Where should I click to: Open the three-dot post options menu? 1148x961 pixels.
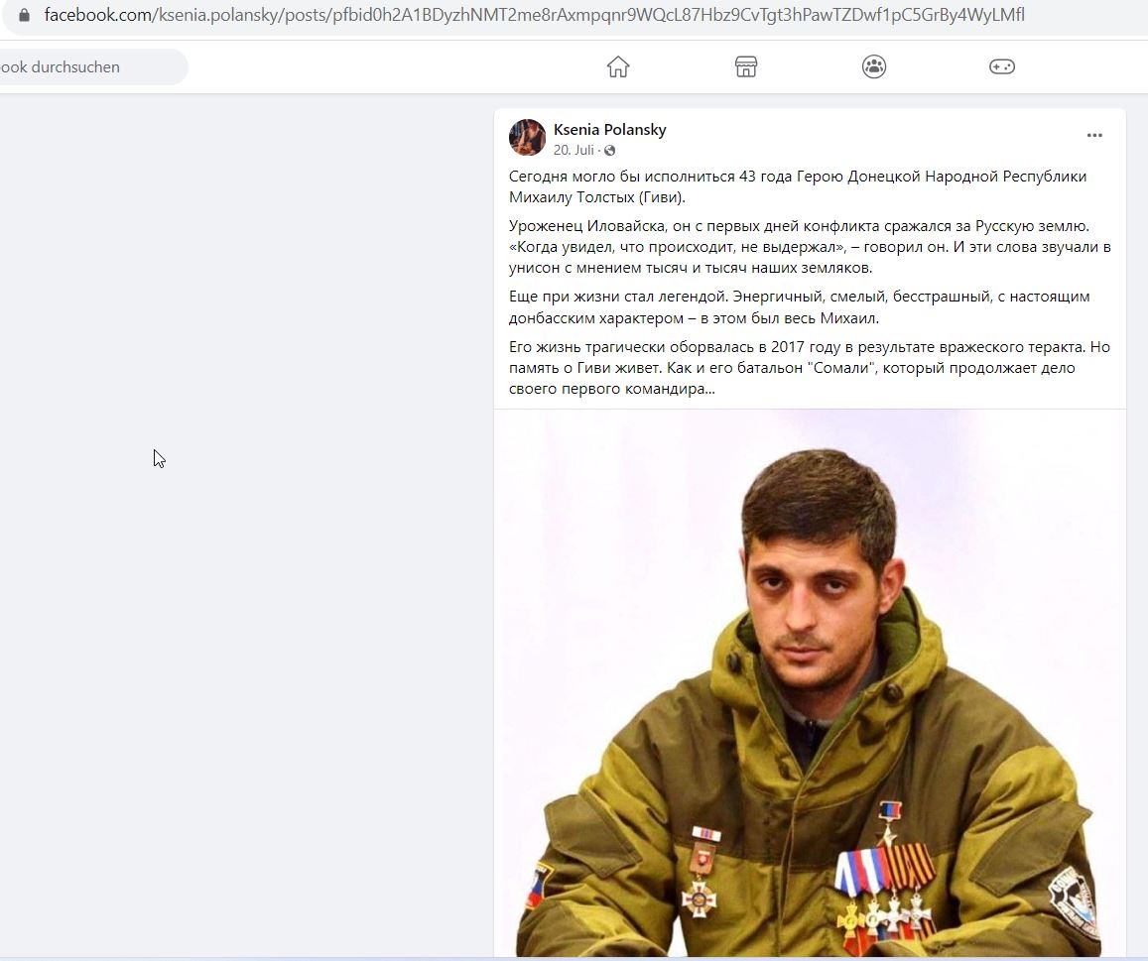(1094, 136)
